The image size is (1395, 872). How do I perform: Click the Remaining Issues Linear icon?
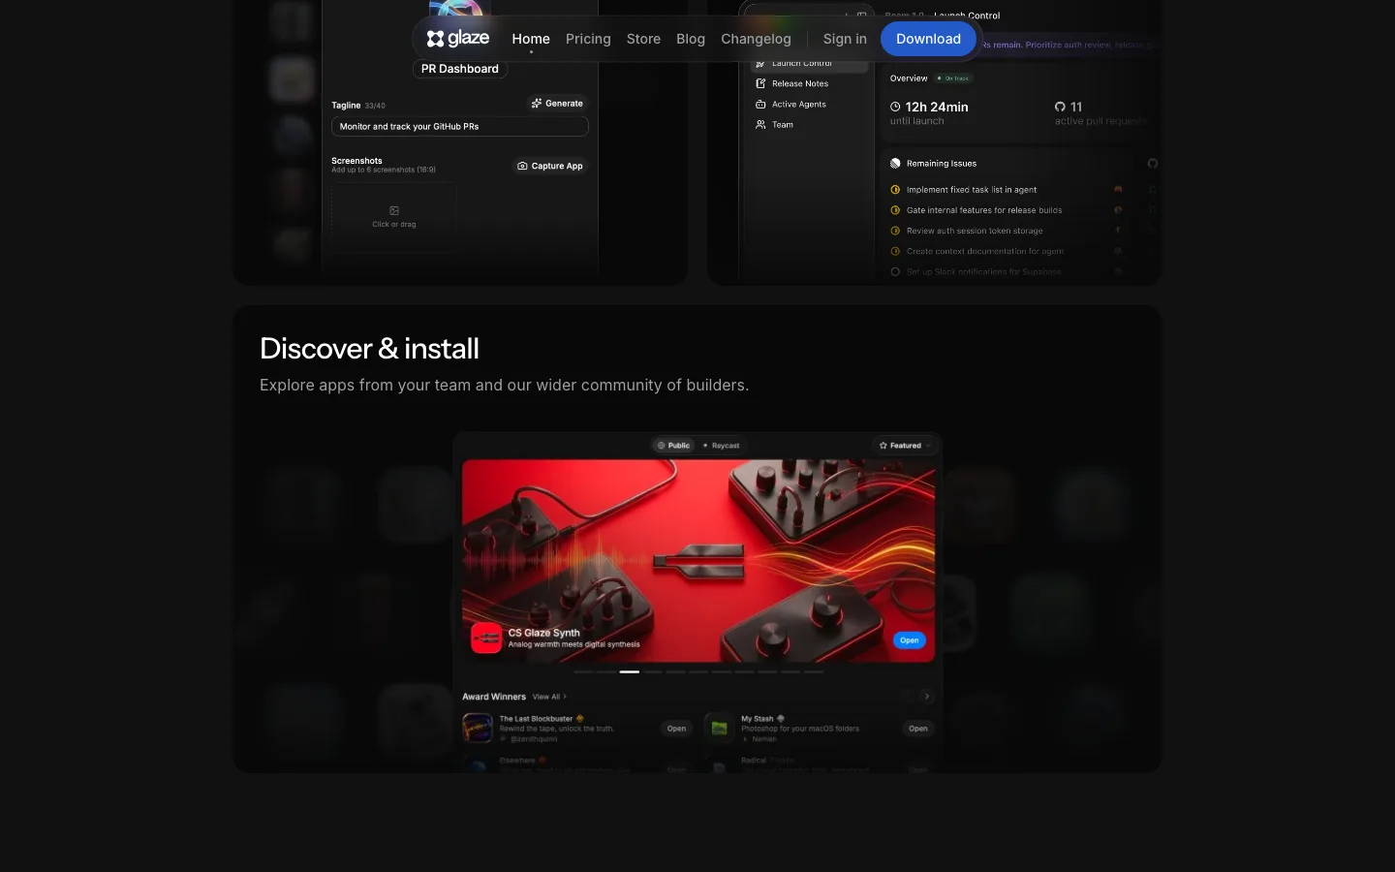click(x=895, y=164)
